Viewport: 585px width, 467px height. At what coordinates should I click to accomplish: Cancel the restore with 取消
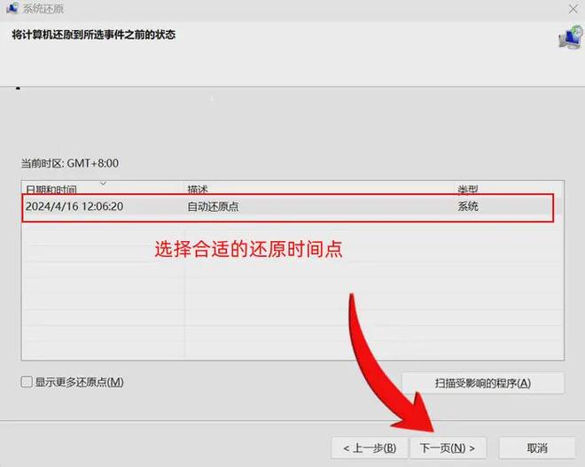pyautogui.click(x=537, y=448)
